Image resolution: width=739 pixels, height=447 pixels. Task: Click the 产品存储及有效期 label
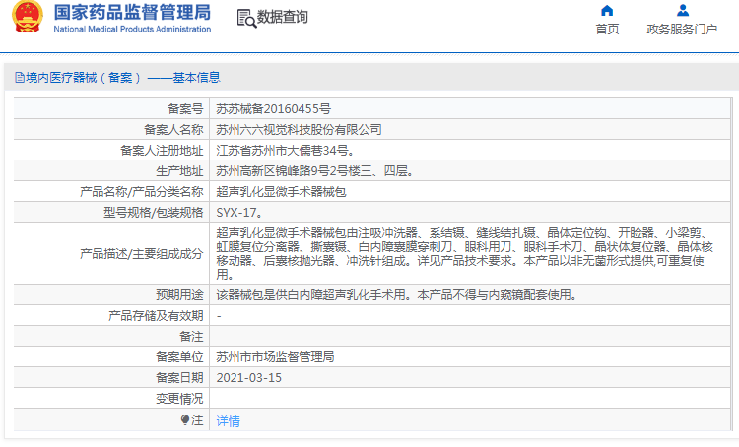156,316
